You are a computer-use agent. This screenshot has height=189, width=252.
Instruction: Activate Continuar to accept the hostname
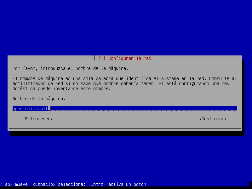pos(213,119)
